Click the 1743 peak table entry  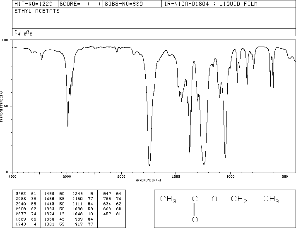[x=26, y=224]
